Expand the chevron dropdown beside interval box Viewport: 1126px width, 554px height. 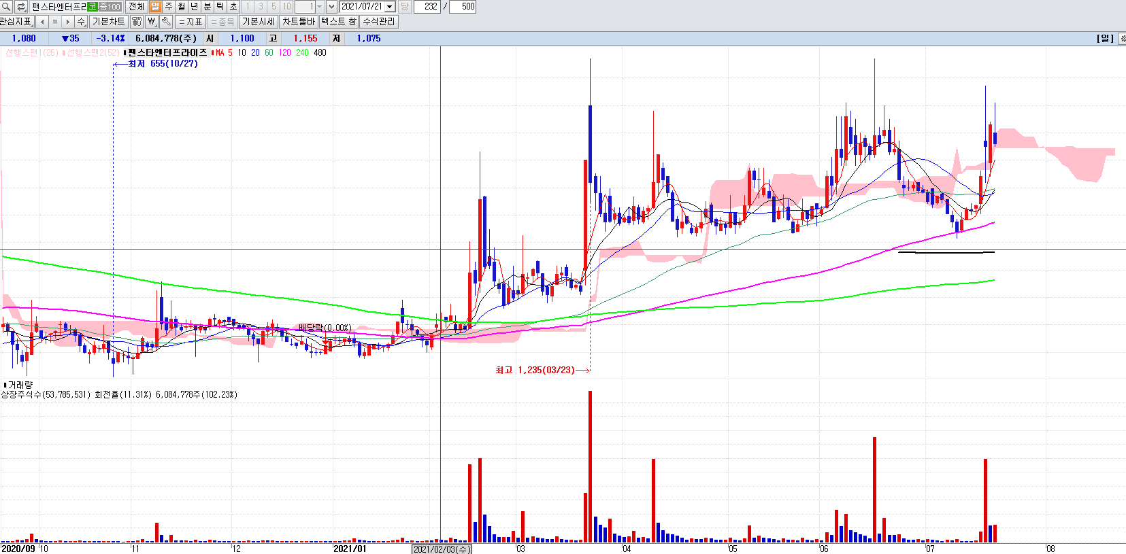[331, 7]
